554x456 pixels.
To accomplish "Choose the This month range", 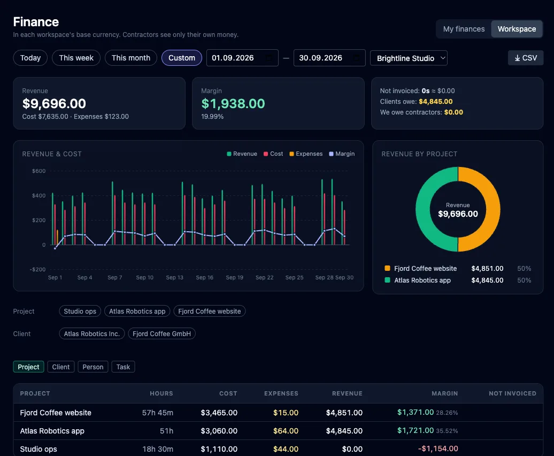I will (130, 58).
